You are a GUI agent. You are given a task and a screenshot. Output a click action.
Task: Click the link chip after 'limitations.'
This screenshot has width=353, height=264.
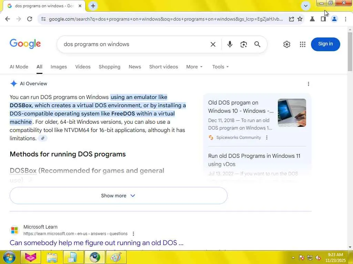(x=42, y=139)
